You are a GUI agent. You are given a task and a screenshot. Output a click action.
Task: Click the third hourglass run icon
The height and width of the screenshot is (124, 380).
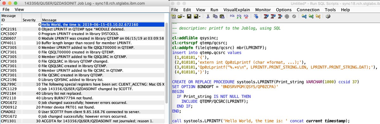[x=280, y=16]
